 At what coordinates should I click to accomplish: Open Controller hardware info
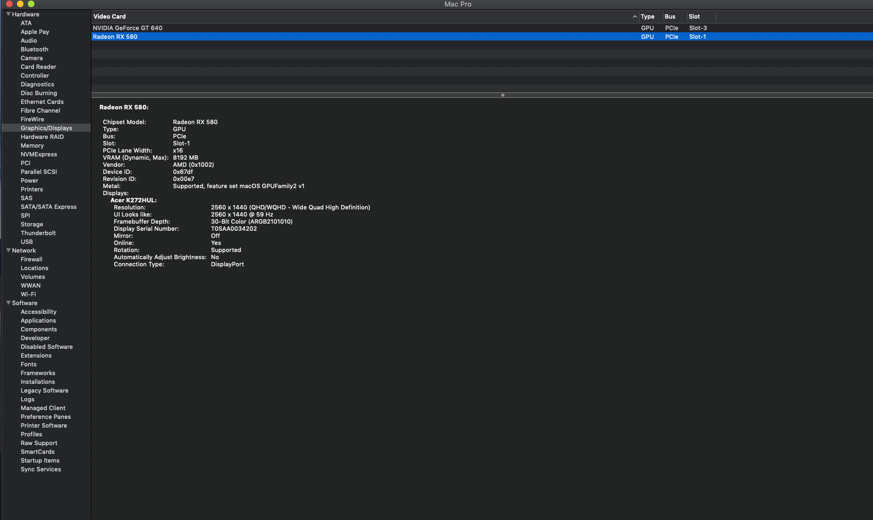point(35,75)
